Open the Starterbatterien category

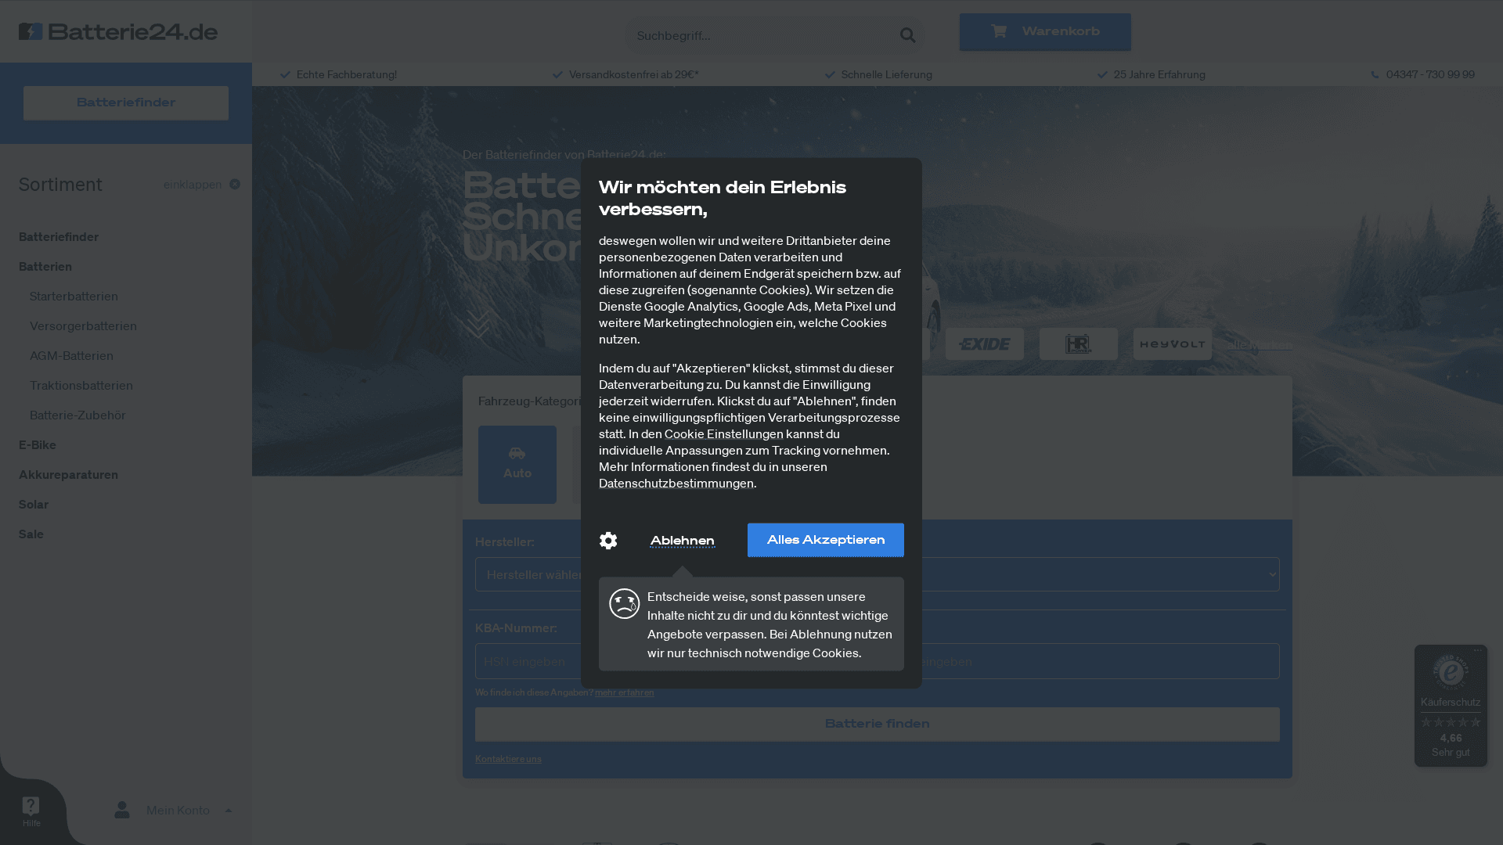click(x=74, y=296)
